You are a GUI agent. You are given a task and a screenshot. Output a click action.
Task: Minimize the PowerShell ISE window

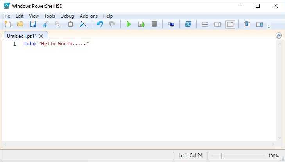click(240, 6)
